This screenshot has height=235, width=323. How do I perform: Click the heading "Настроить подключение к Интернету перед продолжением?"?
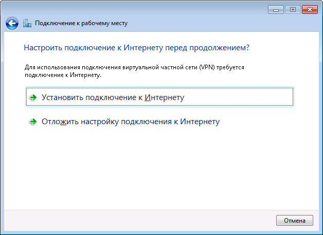click(137, 48)
